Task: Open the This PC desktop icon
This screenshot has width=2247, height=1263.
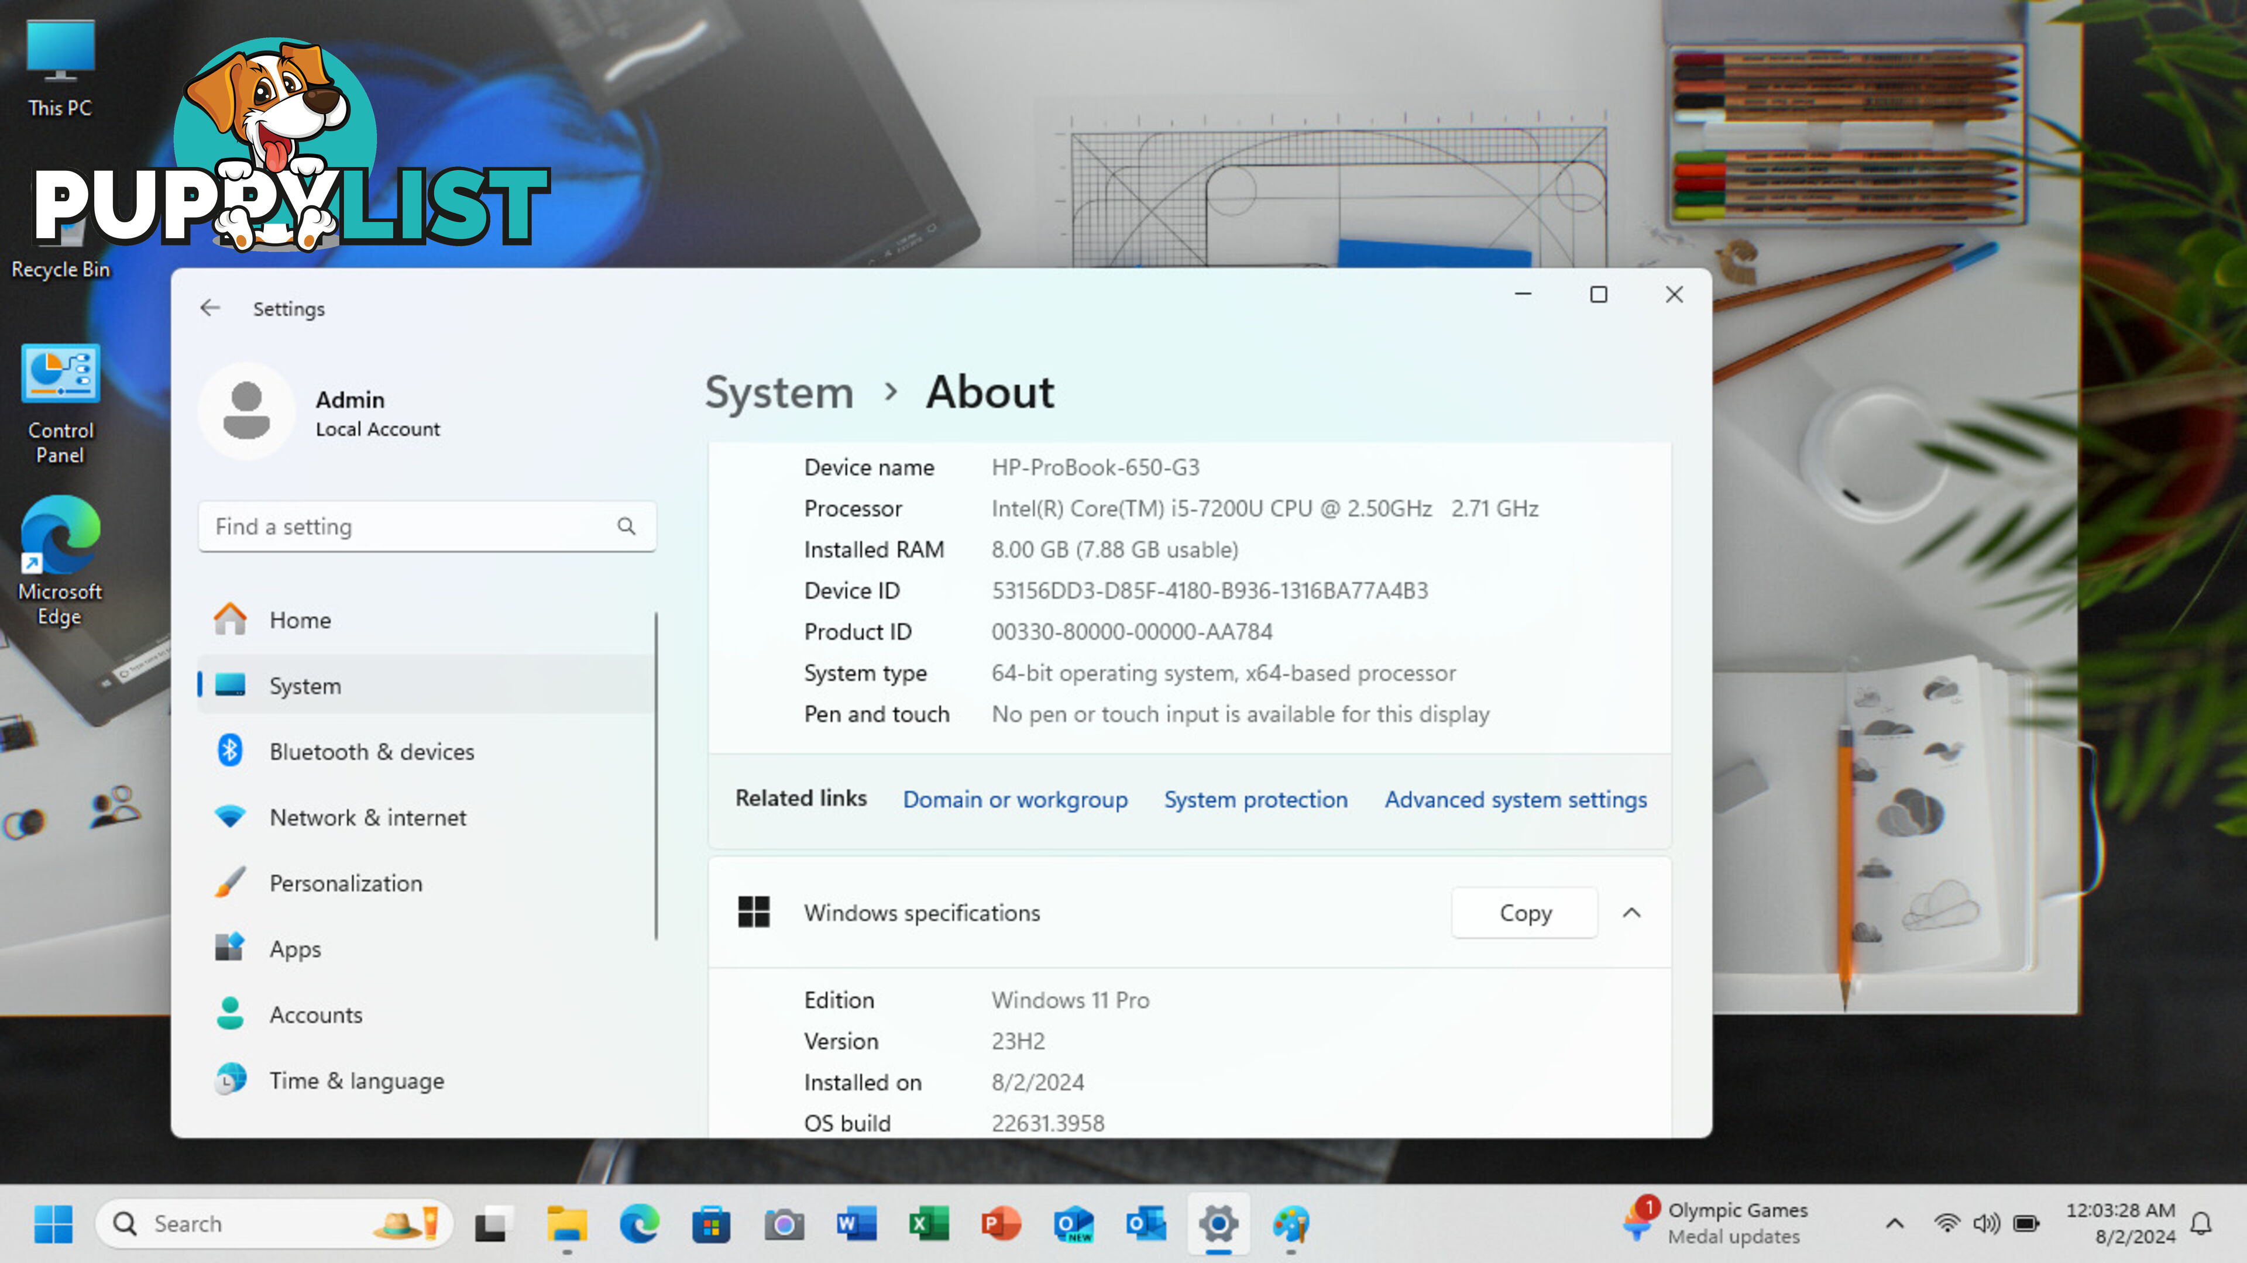Action: pyautogui.click(x=59, y=68)
